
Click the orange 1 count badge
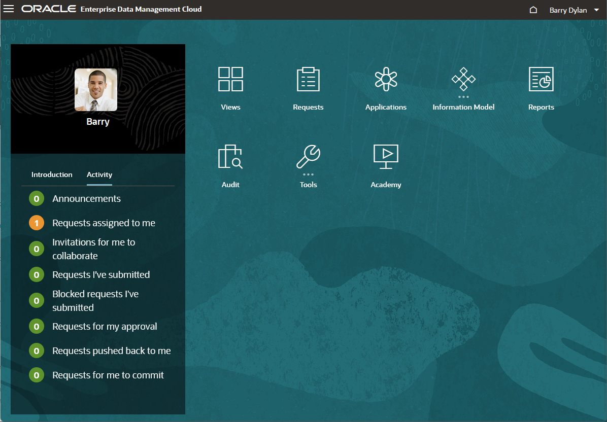37,223
